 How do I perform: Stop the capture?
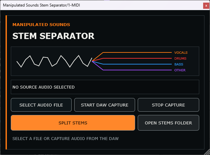[168, 105]
